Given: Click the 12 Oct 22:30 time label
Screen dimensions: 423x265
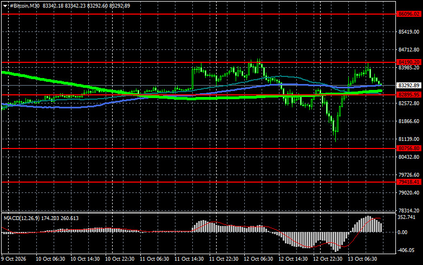Looking at the screenshot, I should pyautogui.click(x=328, y=259).
